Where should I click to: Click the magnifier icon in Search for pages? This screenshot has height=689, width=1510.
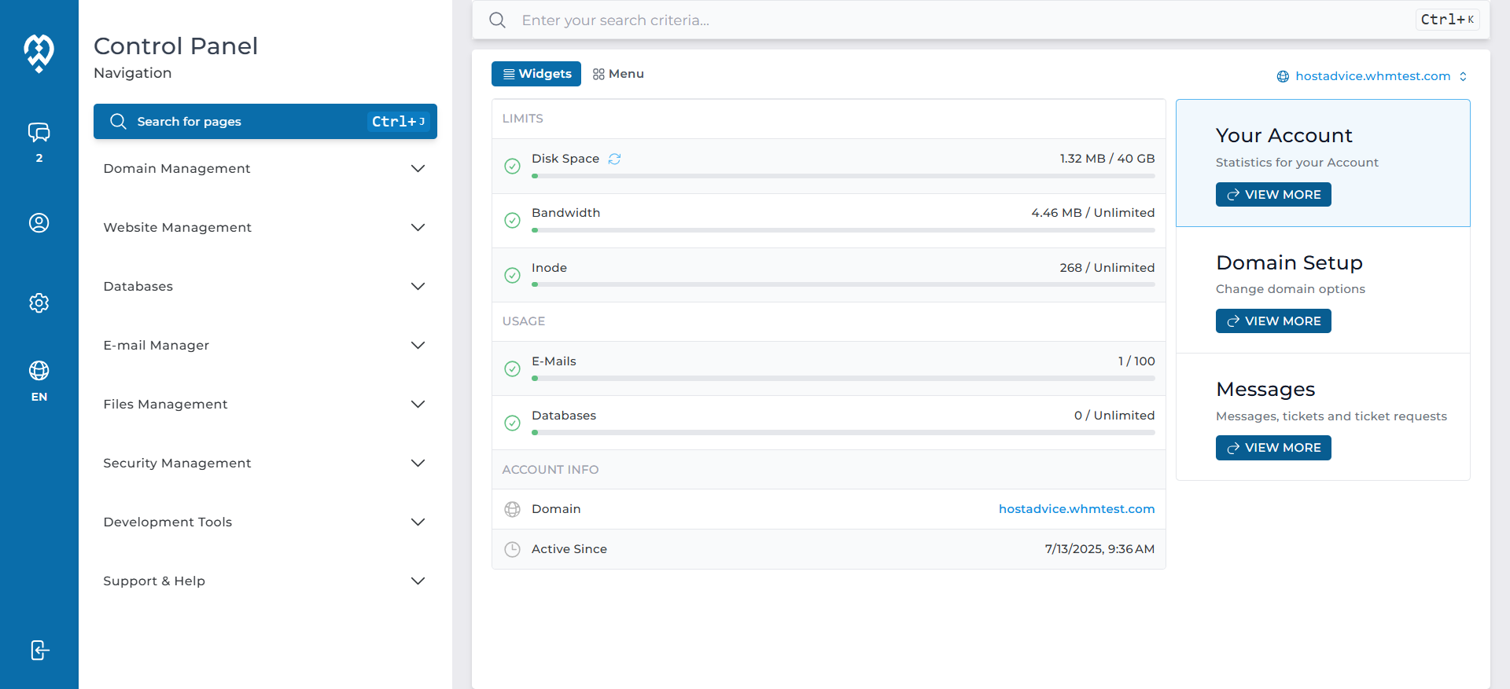click(118, 121)
